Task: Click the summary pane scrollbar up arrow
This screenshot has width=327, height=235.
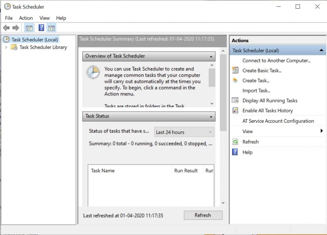Action: [x=223, y=51]
